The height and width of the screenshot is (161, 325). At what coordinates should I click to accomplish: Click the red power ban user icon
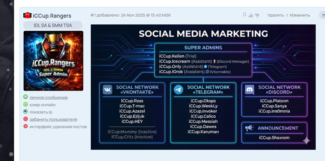tap(26, 119)
